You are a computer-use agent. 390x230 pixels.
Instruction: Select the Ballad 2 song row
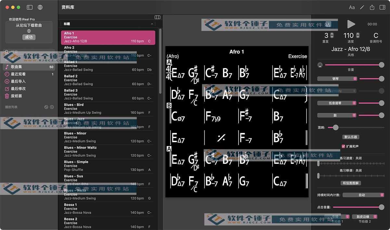point(108,80)
